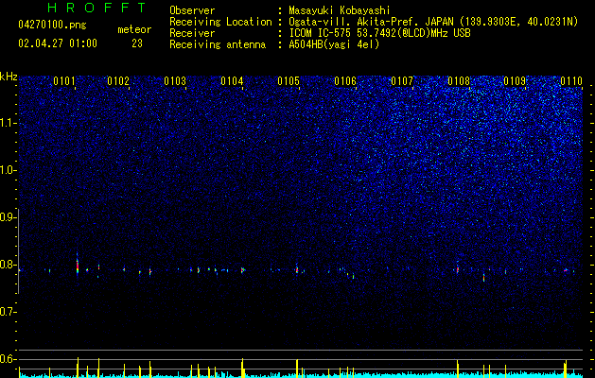Click the 0.7 kHz axis label

8,312
